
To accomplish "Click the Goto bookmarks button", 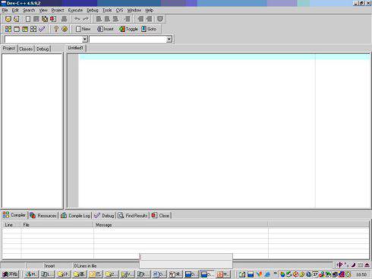I will coord(149,29).
